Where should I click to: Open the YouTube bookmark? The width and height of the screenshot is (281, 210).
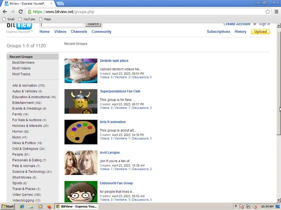pyautogui.click(x=27, y=19)
